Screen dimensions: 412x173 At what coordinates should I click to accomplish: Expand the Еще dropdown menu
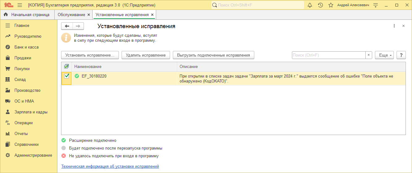pyautogui.click(x=385, y=55)
